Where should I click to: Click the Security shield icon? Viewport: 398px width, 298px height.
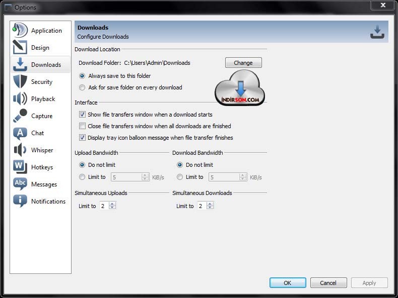click(x=20, y=81)
